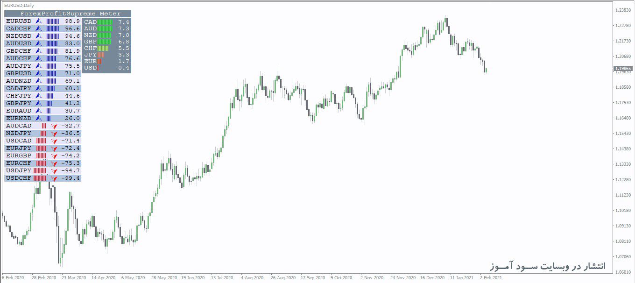
Task: Click the blue up arrow for CADCHF
Action: click(x=39, y=28)
